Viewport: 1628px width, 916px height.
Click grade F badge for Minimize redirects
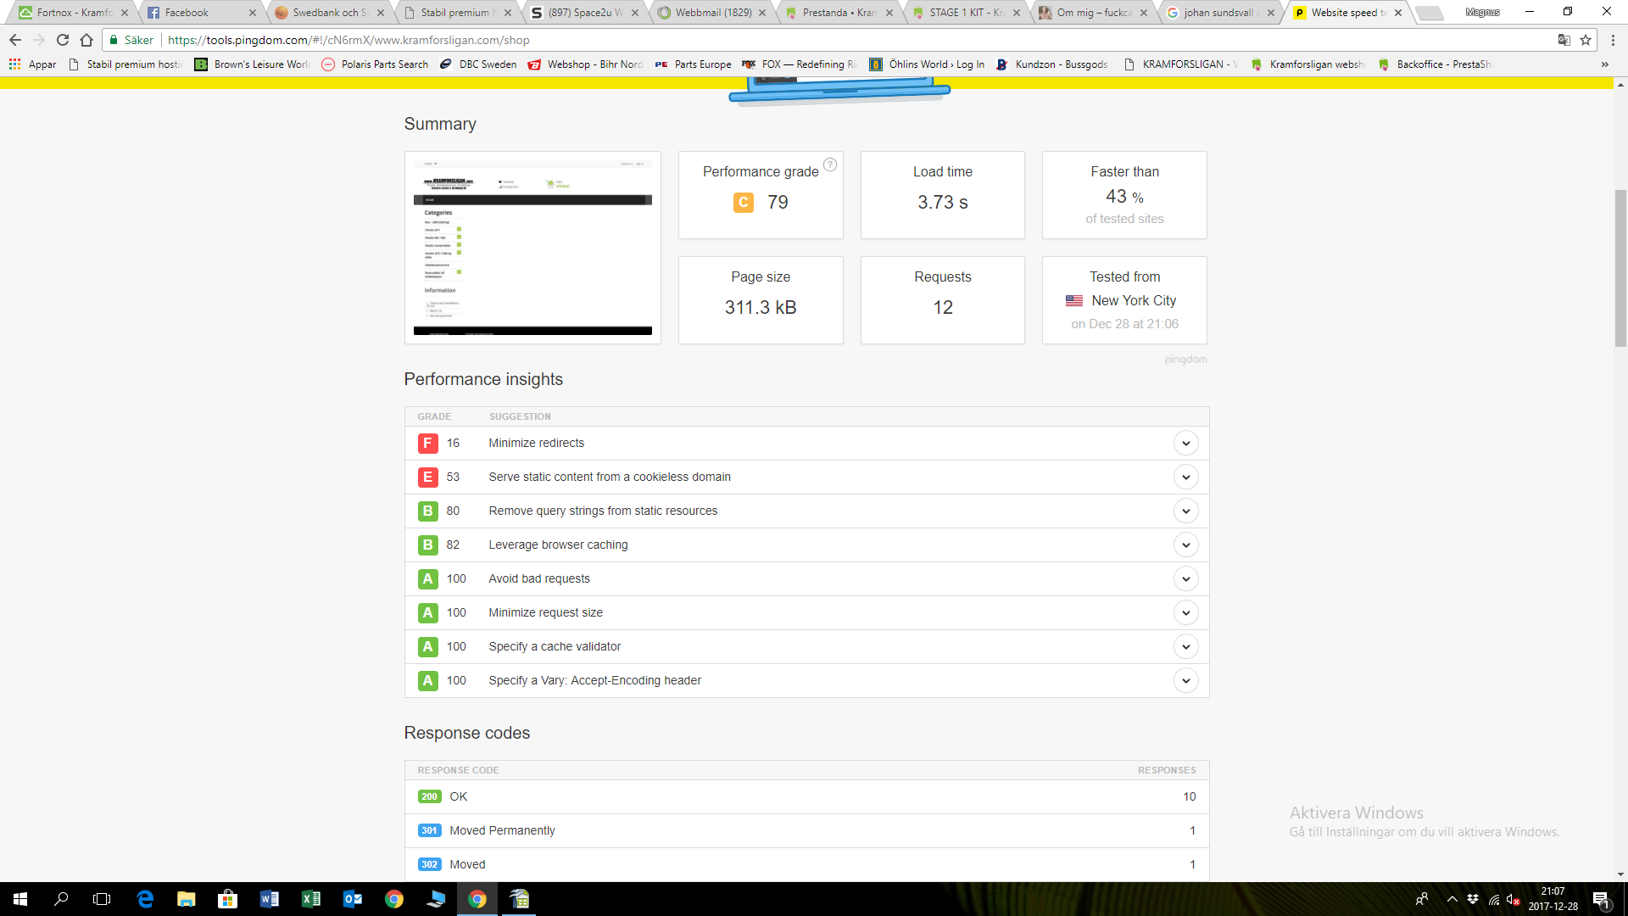tap(427, 443)
